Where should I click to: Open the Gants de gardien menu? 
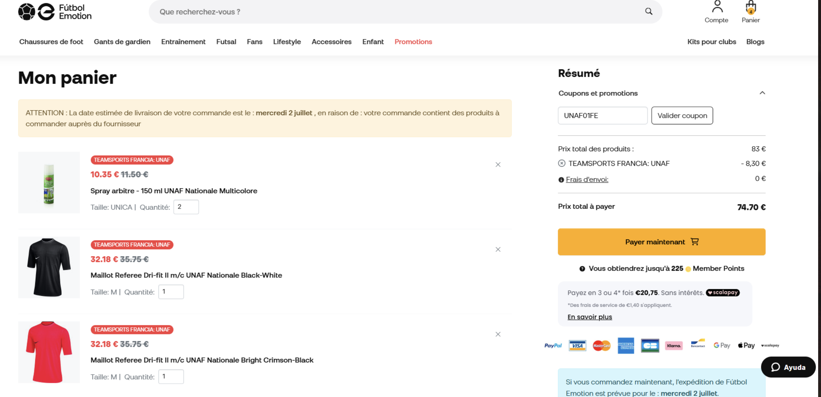click(122, 42)
